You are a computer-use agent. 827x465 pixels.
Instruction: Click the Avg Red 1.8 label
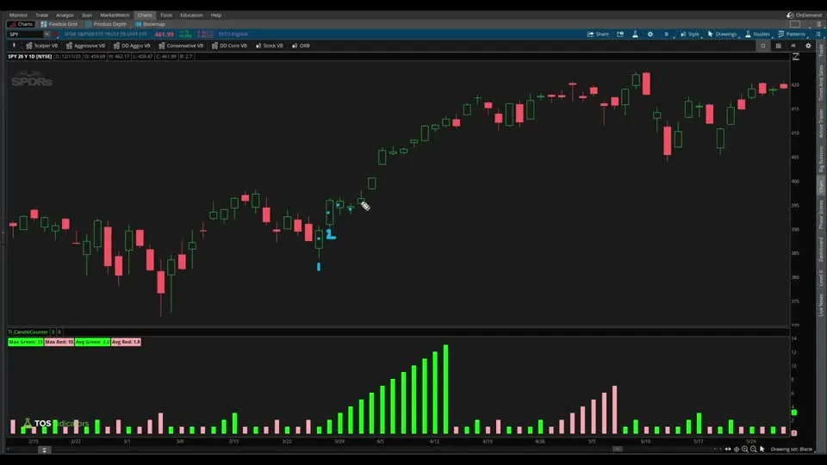[x=126, y=342]
